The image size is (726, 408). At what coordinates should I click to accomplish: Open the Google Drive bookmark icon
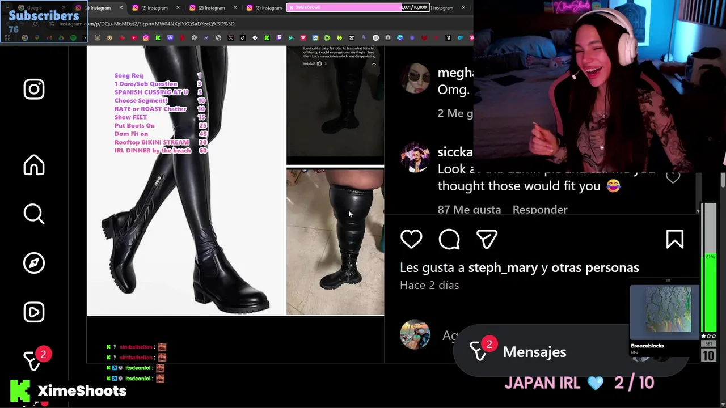tap(61, 38)
